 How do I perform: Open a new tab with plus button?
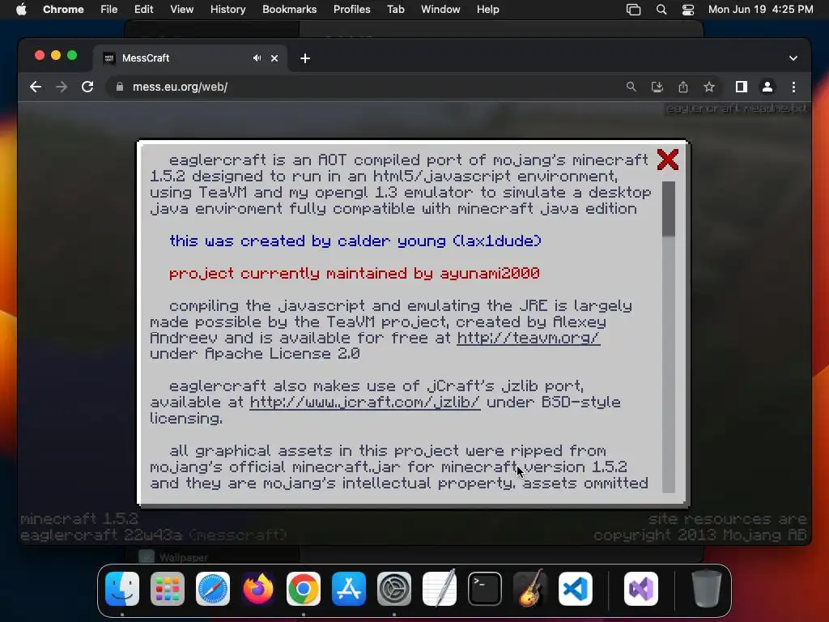tap(305, 58)
